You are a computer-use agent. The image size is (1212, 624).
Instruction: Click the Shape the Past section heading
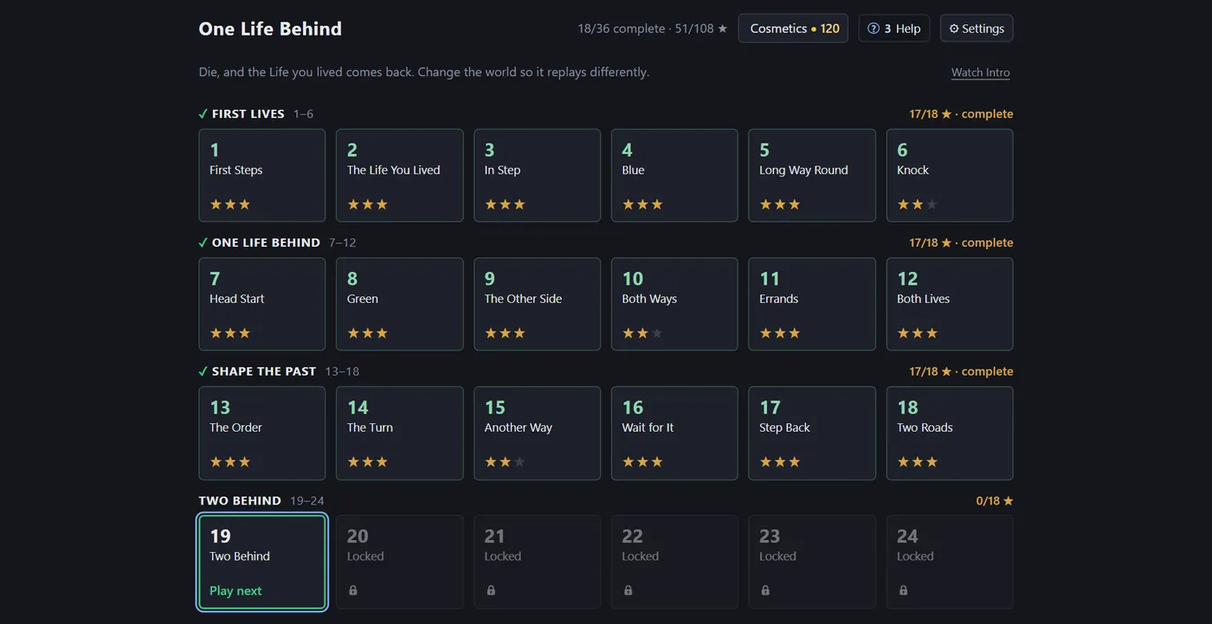click(x=264, y=371)
